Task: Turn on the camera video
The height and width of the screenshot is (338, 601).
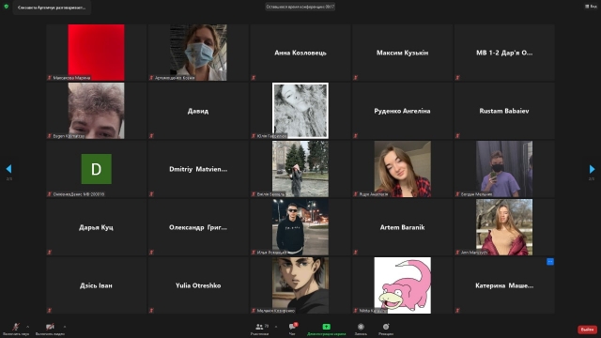Action: point(50,329)
